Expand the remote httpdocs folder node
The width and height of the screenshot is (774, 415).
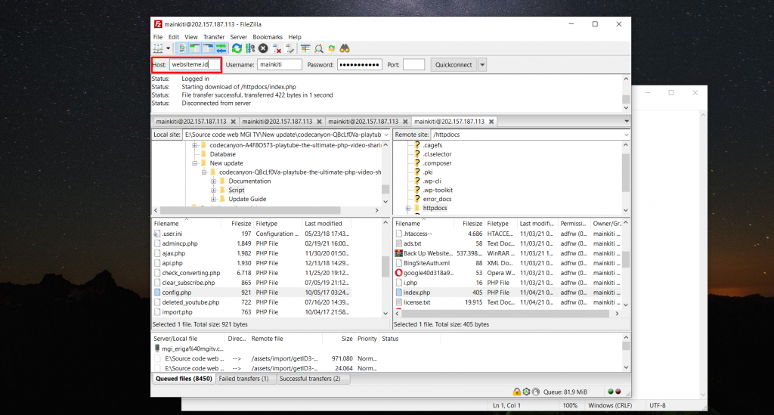[408, 208]
